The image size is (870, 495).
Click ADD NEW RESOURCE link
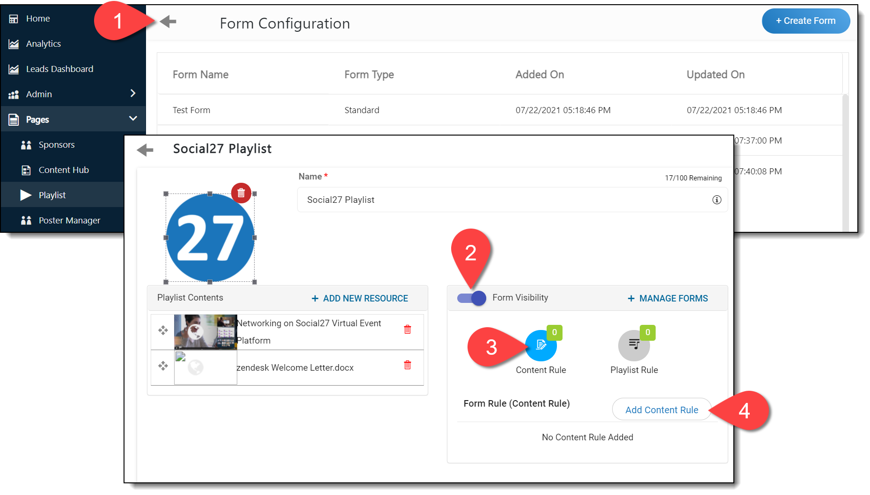(x=359, y=299)
